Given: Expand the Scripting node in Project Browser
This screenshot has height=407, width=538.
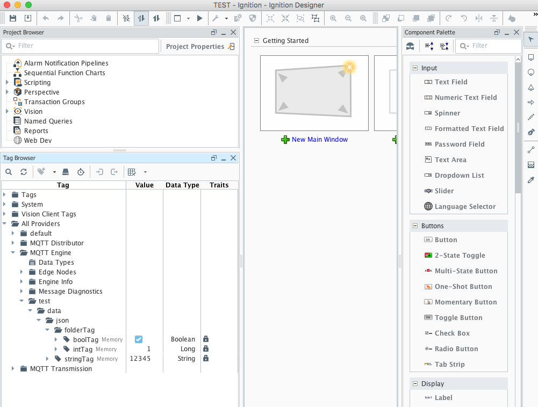Looking at the screenshot, I should (x=7, y=82).
